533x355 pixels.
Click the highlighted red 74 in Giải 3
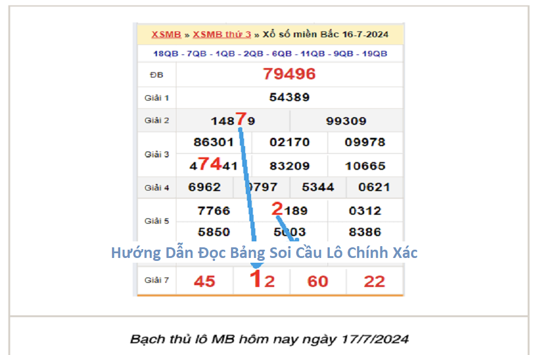click(x=209, y=164)
